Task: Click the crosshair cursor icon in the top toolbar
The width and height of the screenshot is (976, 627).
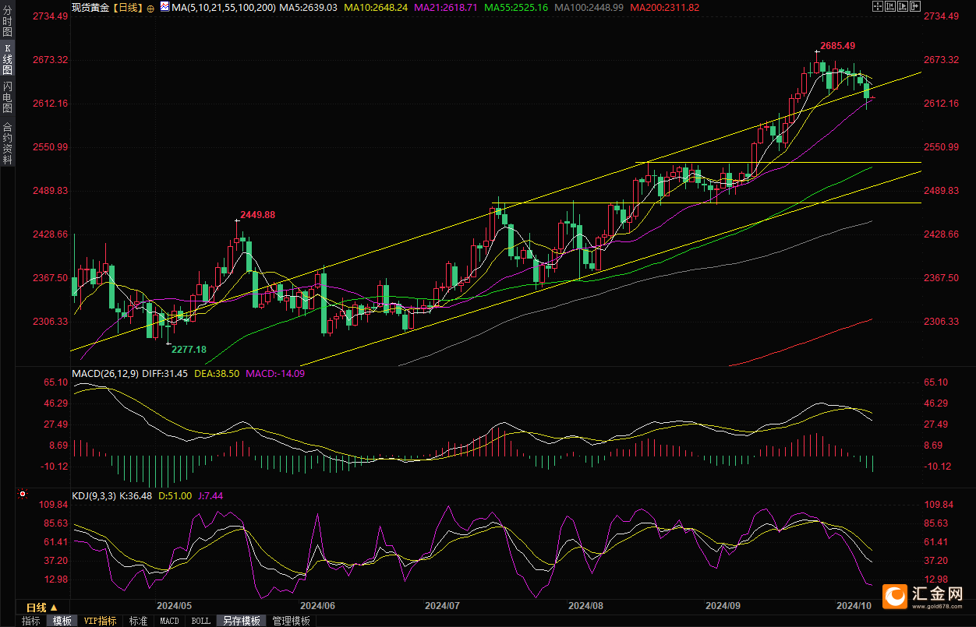Action: coord(877,6)
